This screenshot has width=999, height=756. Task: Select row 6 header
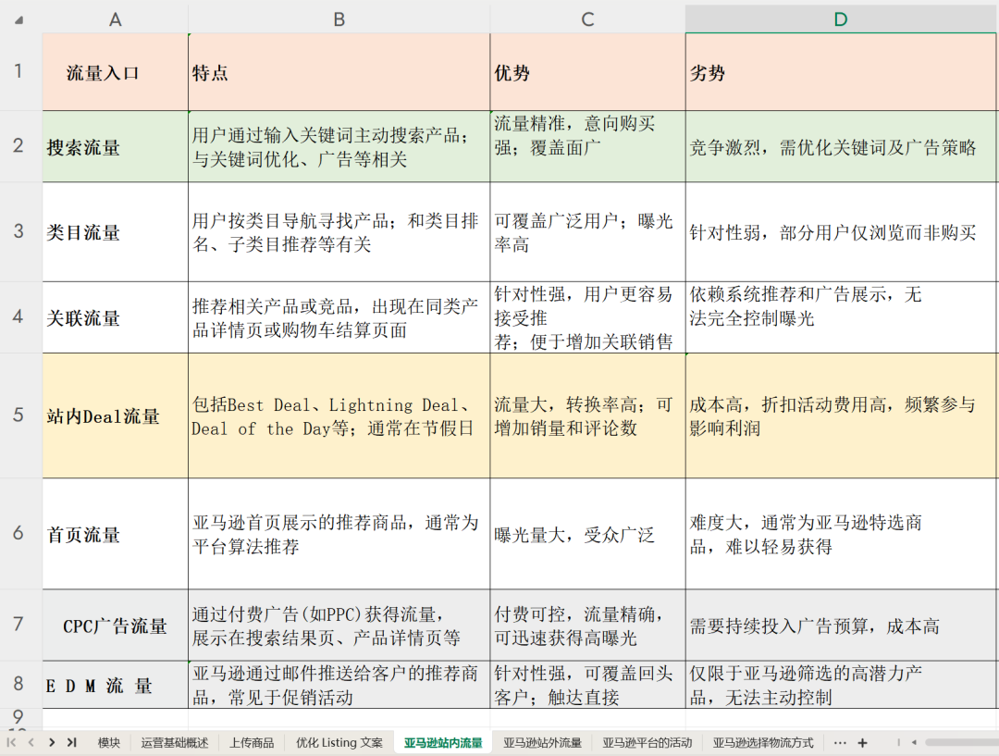point(19,533)
